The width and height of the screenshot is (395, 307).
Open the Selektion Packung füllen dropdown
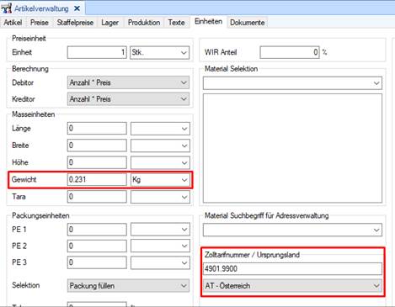tap(128, 286)
